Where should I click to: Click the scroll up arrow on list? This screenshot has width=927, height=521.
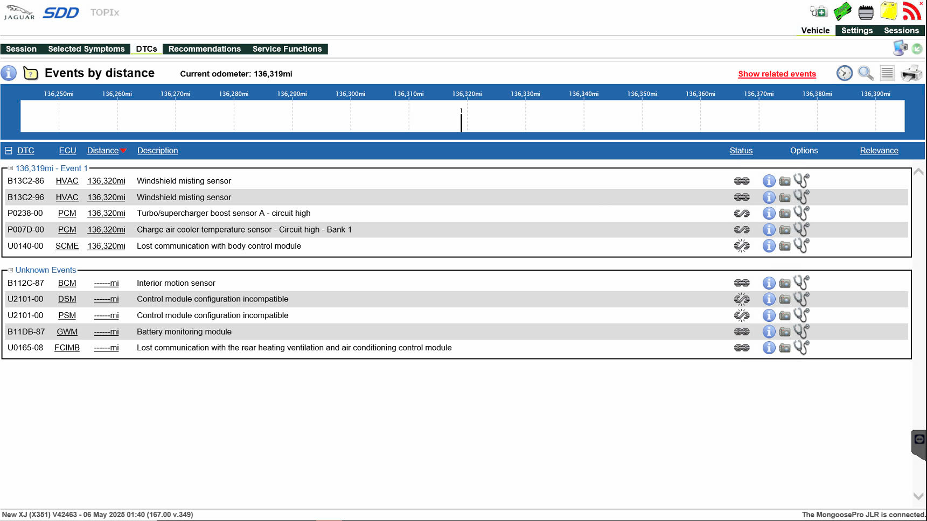pyautogui.click(x=918, y=172)
